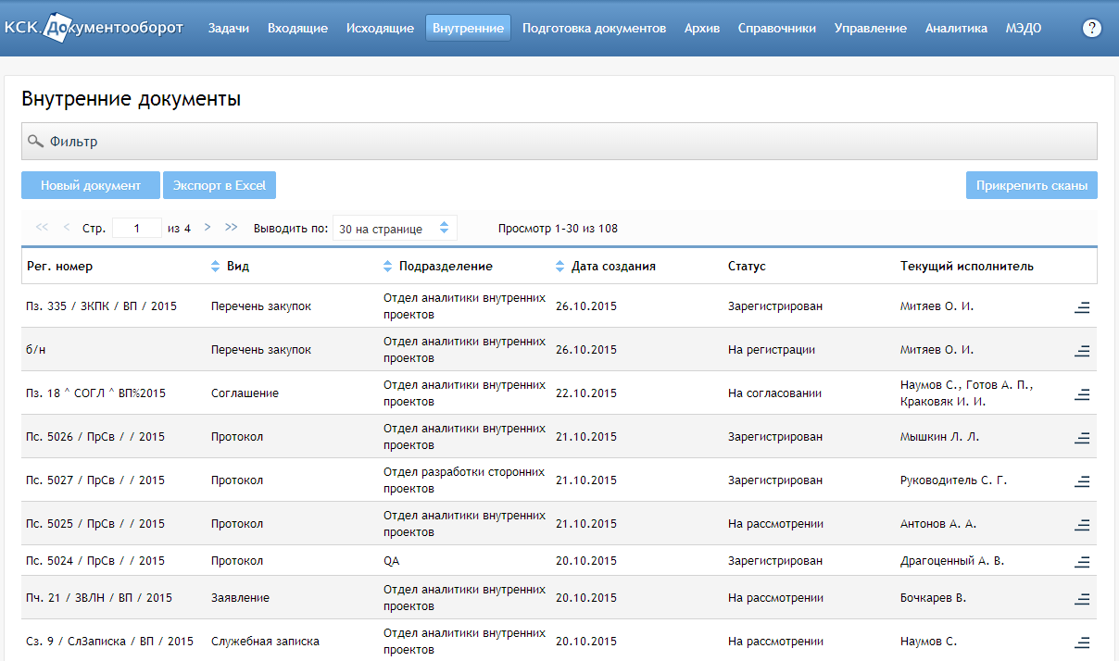Click Новый документ button
1119x661 pixels.
pyautogui.click(x=91, y=185)
